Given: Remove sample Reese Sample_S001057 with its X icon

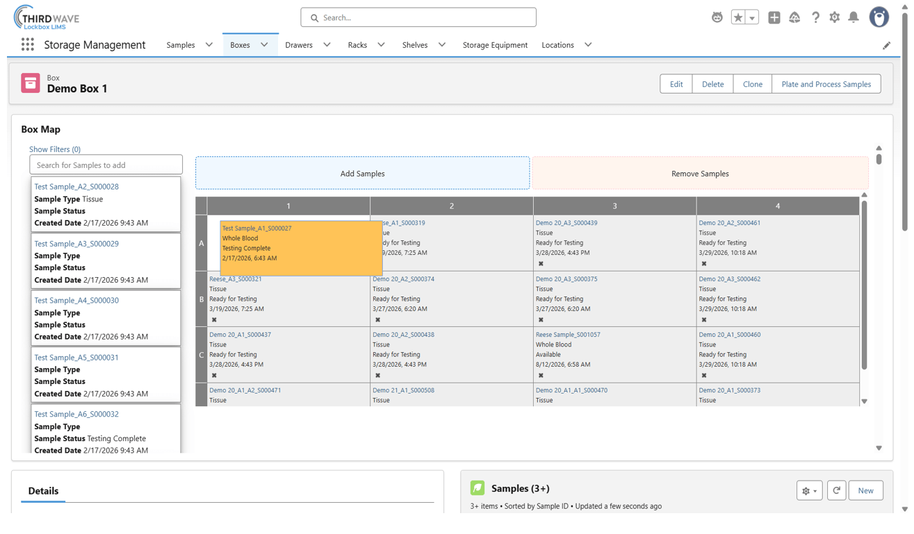Looking at the screenshot, I should 541,376.
